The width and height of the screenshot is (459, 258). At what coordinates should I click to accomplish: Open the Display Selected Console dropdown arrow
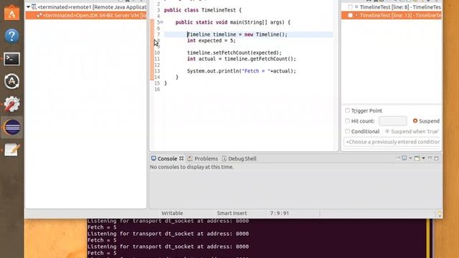410,158
